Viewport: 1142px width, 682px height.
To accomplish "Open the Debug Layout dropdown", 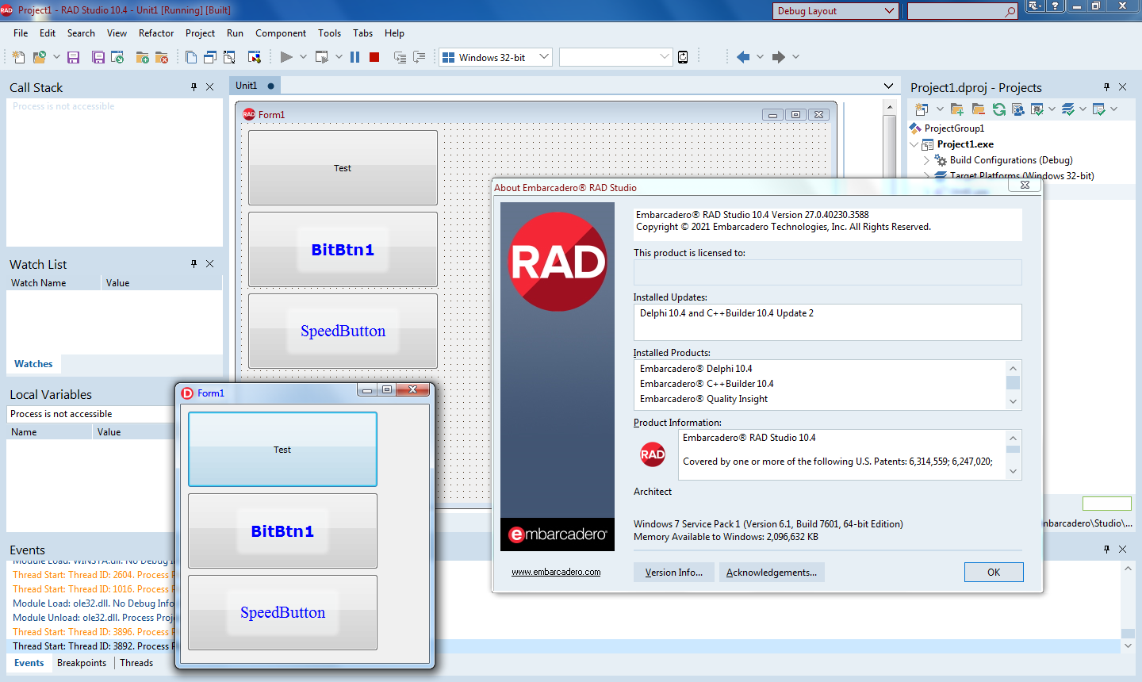I will pos(888,11).
